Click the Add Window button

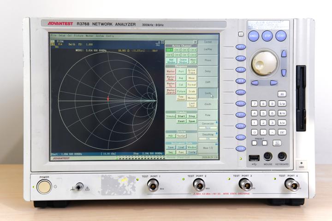pos(171,61)
